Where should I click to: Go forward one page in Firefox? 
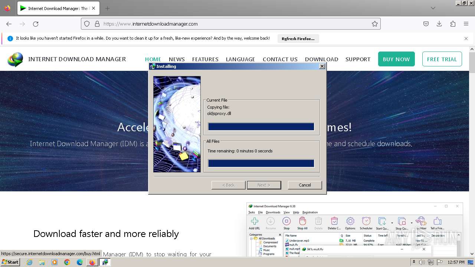22,24
